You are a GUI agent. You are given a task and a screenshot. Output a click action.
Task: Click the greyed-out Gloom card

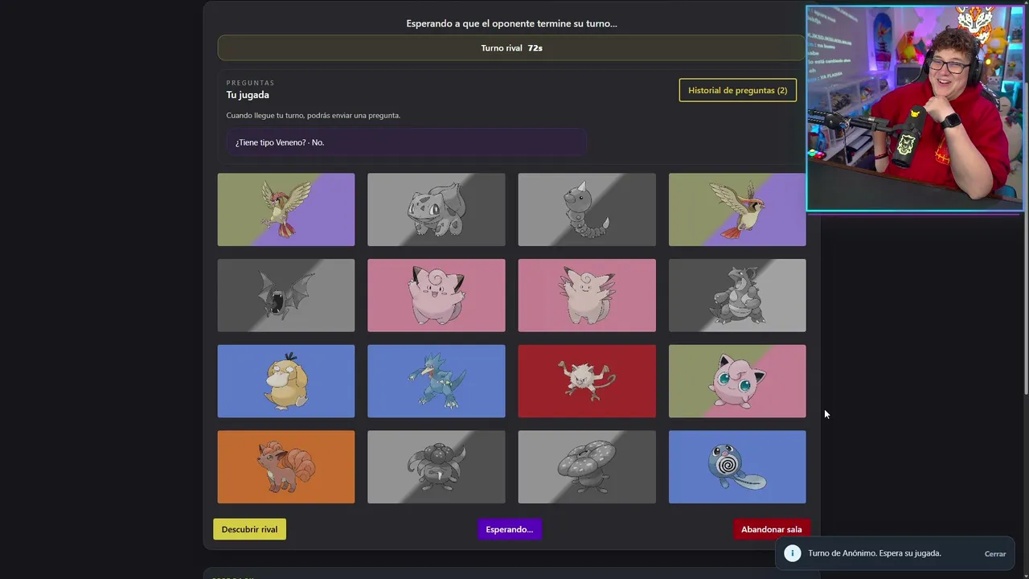[x=437, y=467]
